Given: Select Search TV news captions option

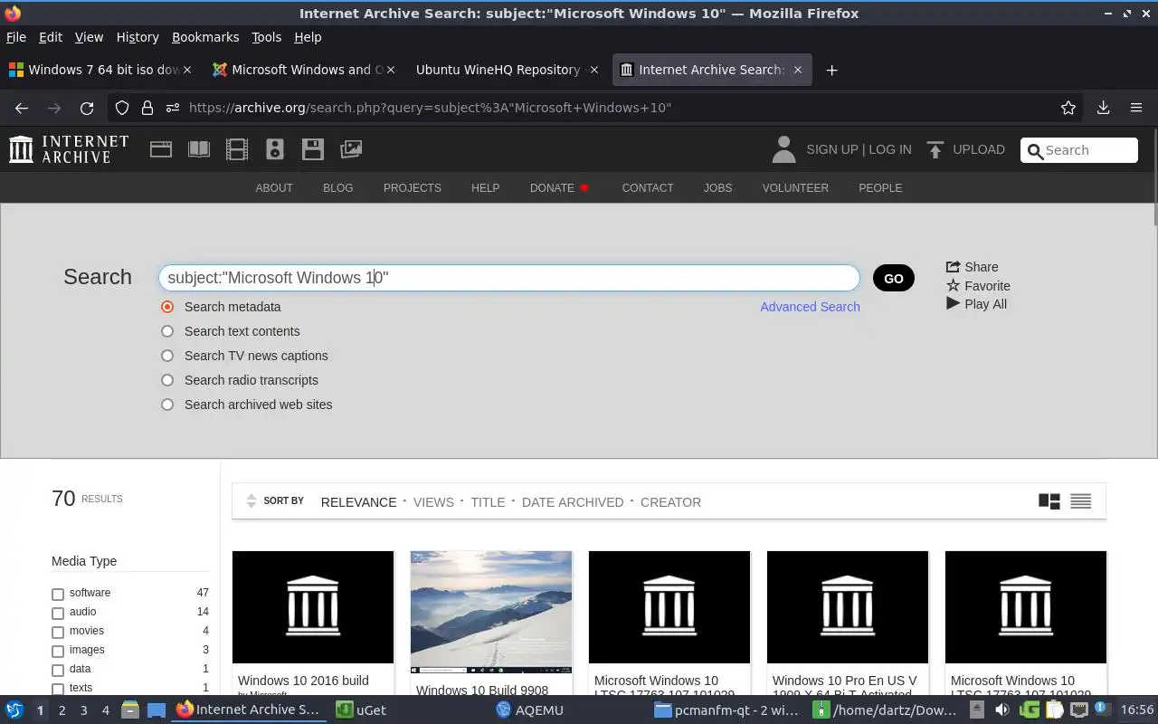Looking at the screenshot, I should tap(167, 356).
